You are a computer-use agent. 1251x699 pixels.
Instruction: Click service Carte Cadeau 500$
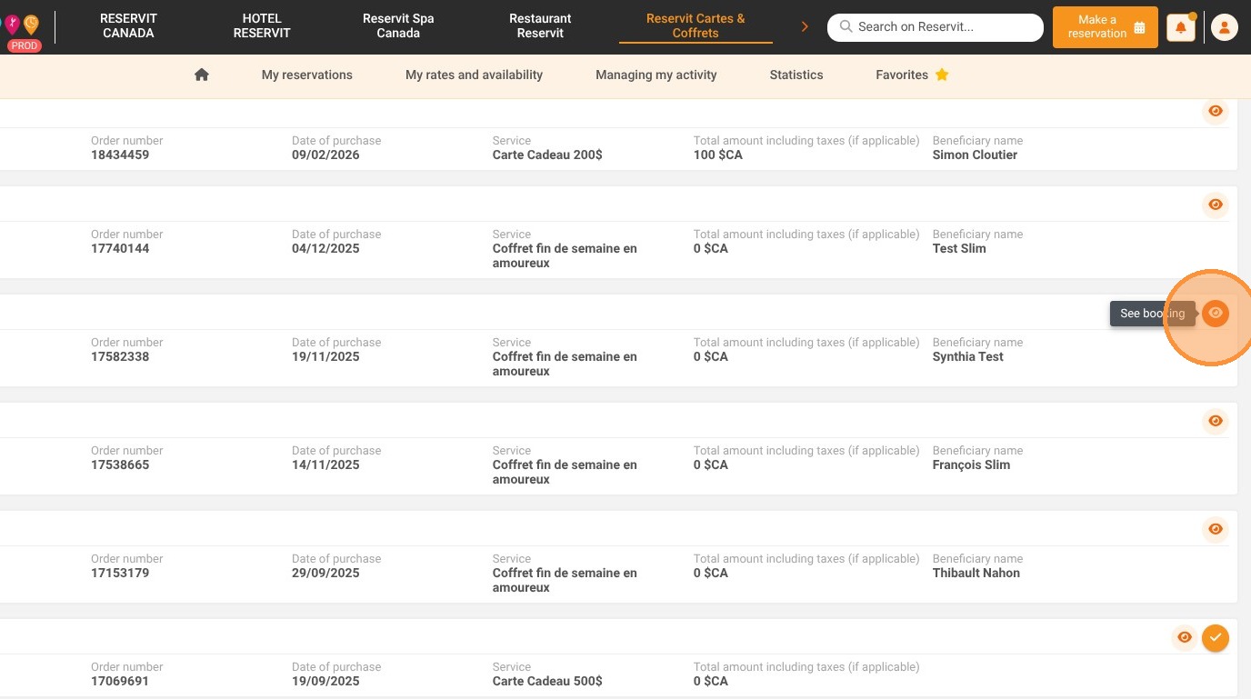547,681
